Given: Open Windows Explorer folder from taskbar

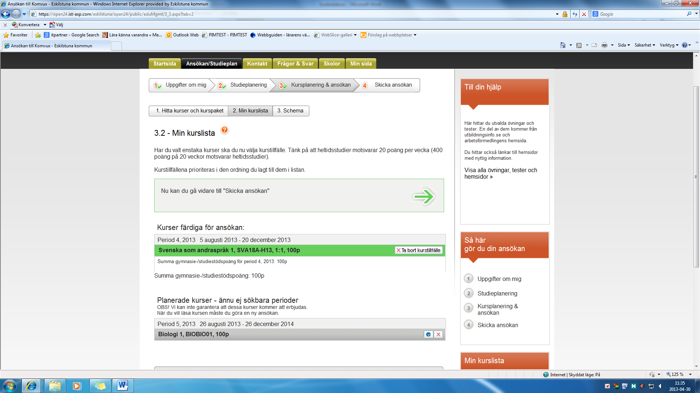Looking at the screenshot, I should click(55, 386).
